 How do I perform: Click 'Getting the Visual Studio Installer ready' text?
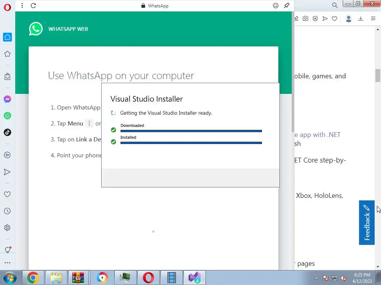click(166, 113)
